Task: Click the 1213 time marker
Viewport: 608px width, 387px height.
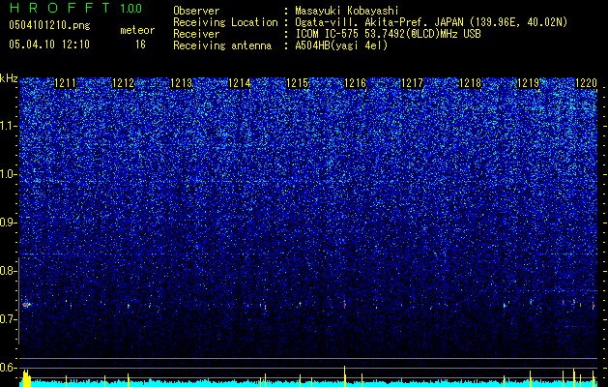Action: coord(181,83)
